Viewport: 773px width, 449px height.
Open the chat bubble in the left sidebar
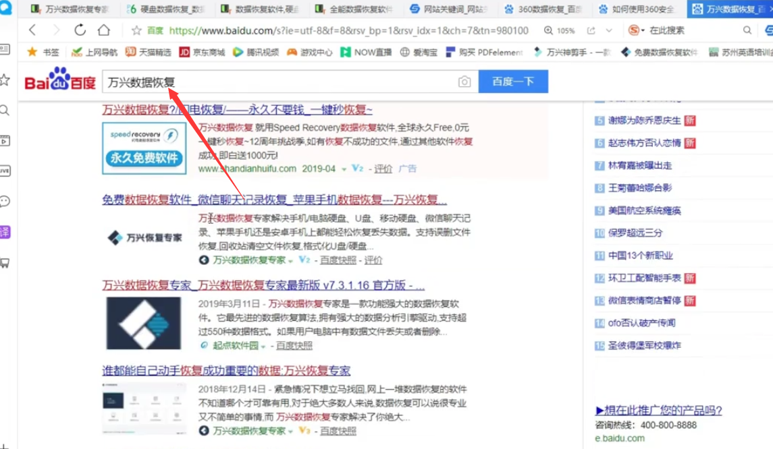click(x=5, y=202)
